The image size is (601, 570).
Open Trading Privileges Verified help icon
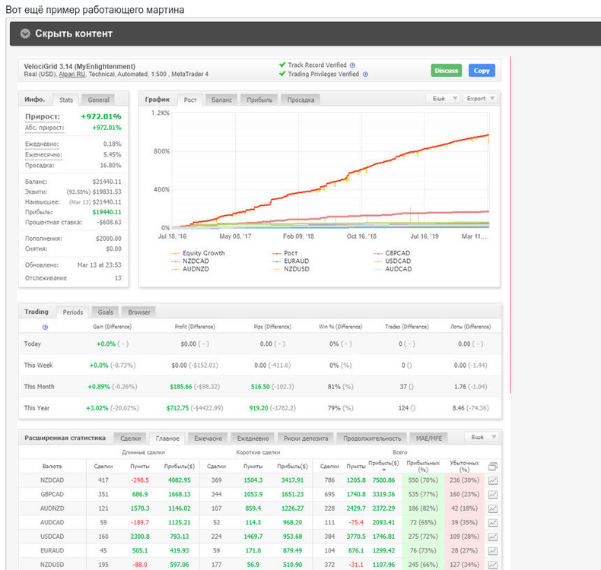pyautogui.click(x=365, y=74)
